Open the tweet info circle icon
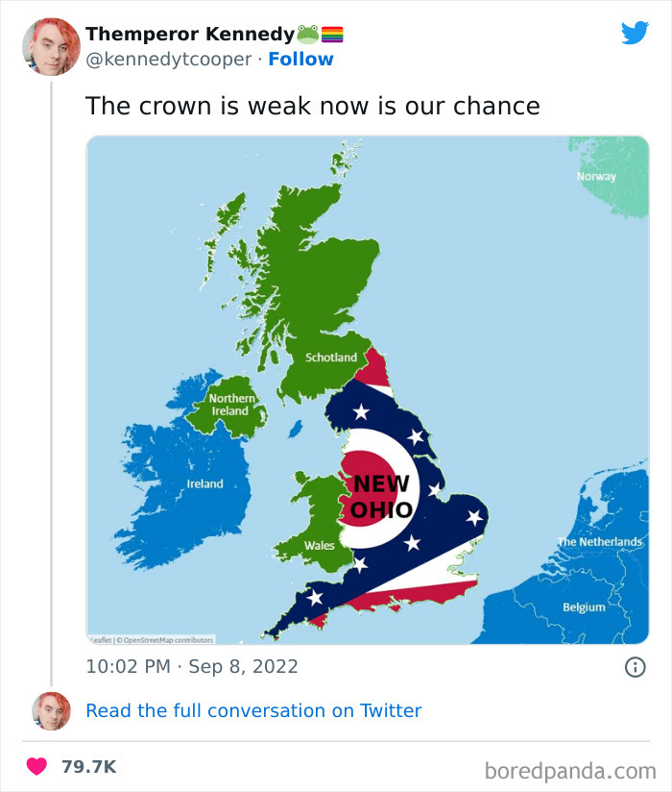The width and height of the screenshot is (672, 792). 635,667
